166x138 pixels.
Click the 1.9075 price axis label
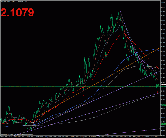tap(163, 117)
